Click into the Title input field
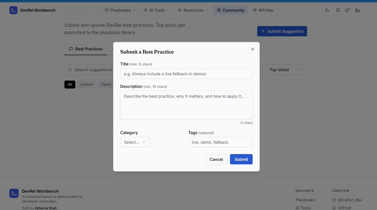The width and height of the screenshot is (377, 210). pos(186,74)
